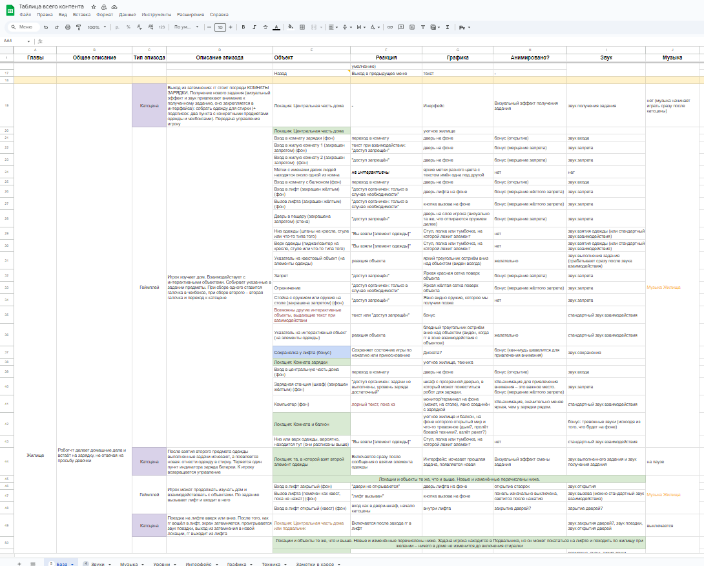This screenshot has height=566, width=704.
Task: Select the blue cell 'Сохранялка у лифта (бонус)'
Action: click(311, 352)
